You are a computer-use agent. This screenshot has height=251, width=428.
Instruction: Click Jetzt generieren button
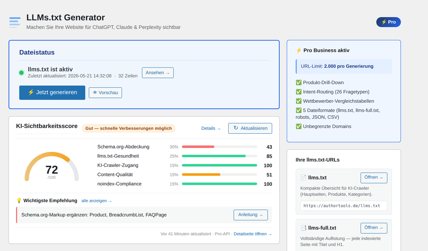point(52,93)
